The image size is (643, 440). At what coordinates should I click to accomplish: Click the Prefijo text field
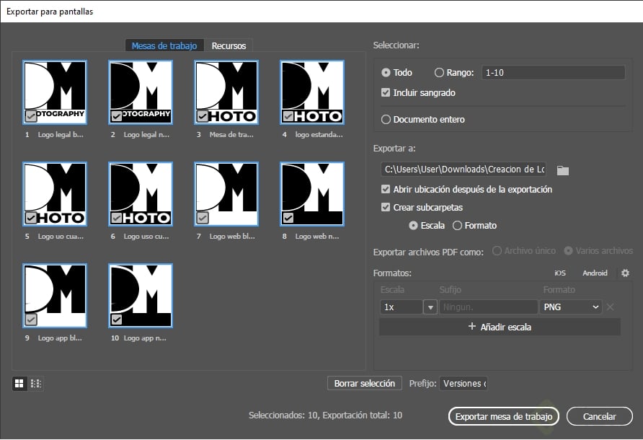(464, 383)
